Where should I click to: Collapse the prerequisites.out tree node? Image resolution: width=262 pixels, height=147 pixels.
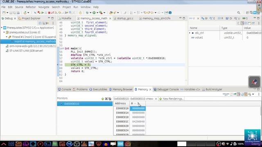[x=4, y=32]
